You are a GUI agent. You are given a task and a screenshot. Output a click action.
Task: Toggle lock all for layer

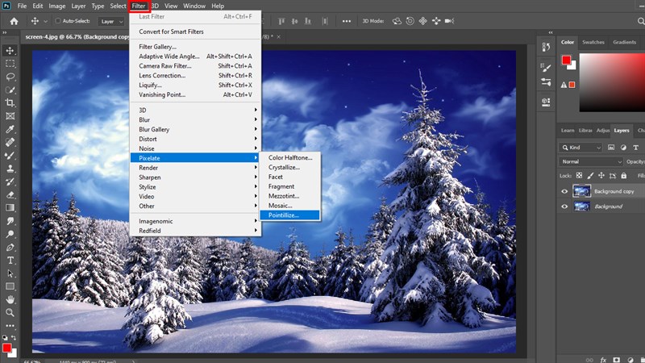(623, 176)
